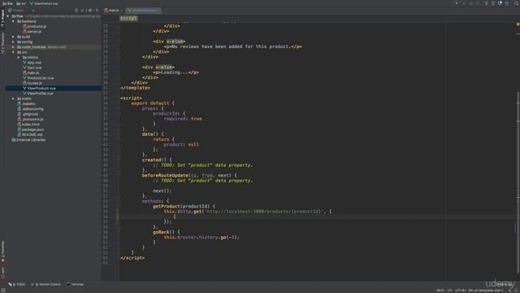Open products.js in the backend folder

(x=34, y=27)
